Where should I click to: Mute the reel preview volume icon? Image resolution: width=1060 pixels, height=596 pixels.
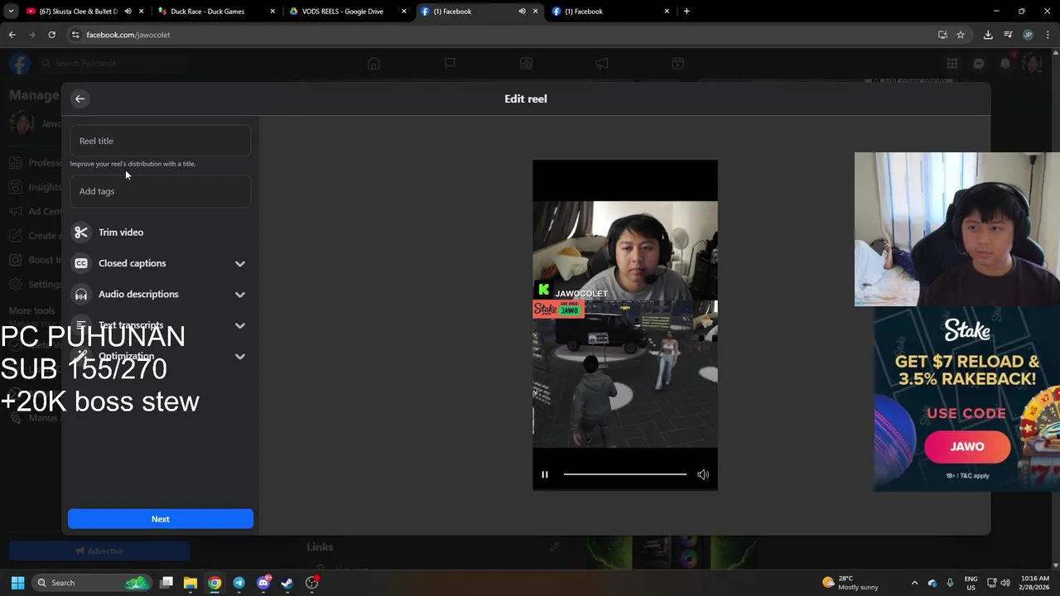[703, 474]
